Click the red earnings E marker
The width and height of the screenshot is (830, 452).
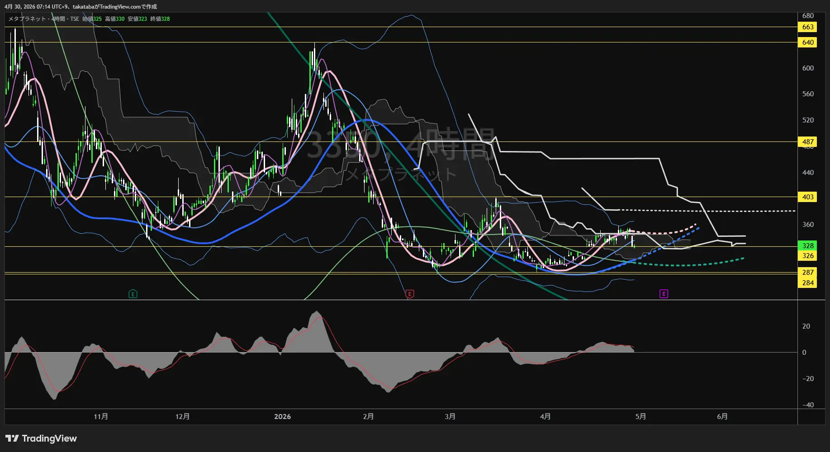[x=409, y=294]
